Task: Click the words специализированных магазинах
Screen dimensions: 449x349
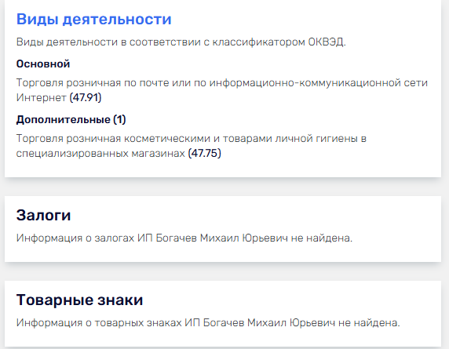Action: 100,154
